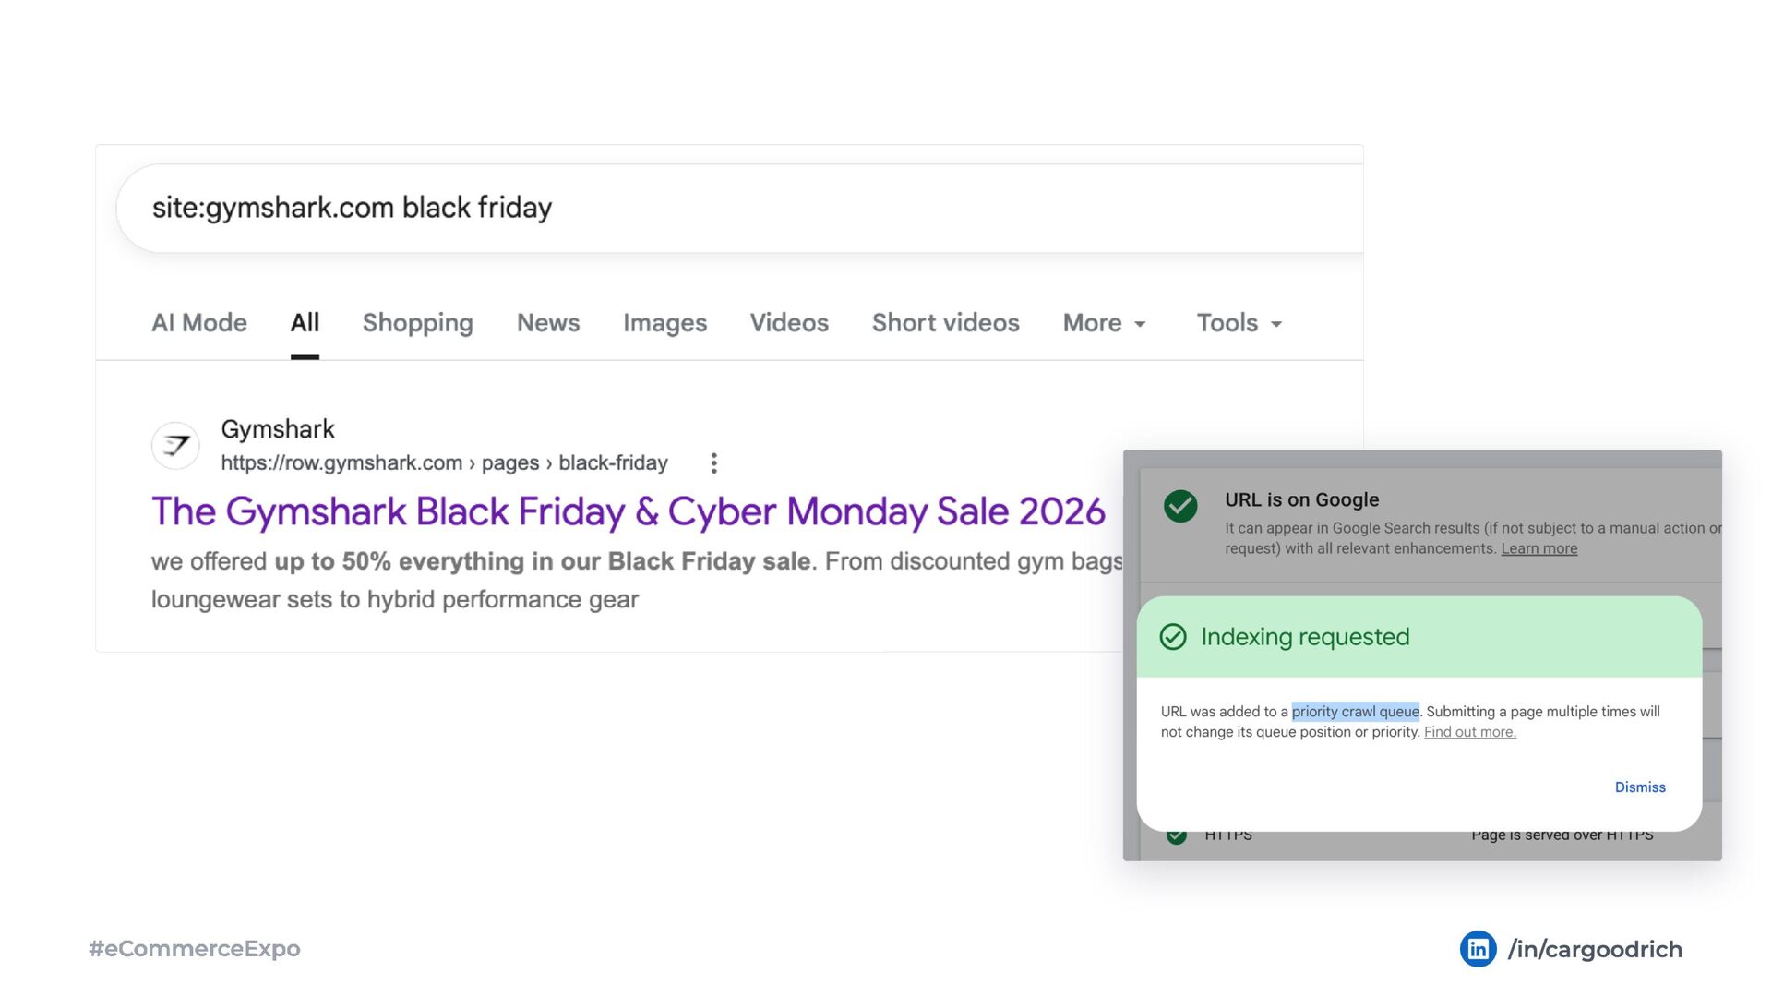This screenshot has height=997, width=1772.
Task: Switch to Images results
Action: 664,323
